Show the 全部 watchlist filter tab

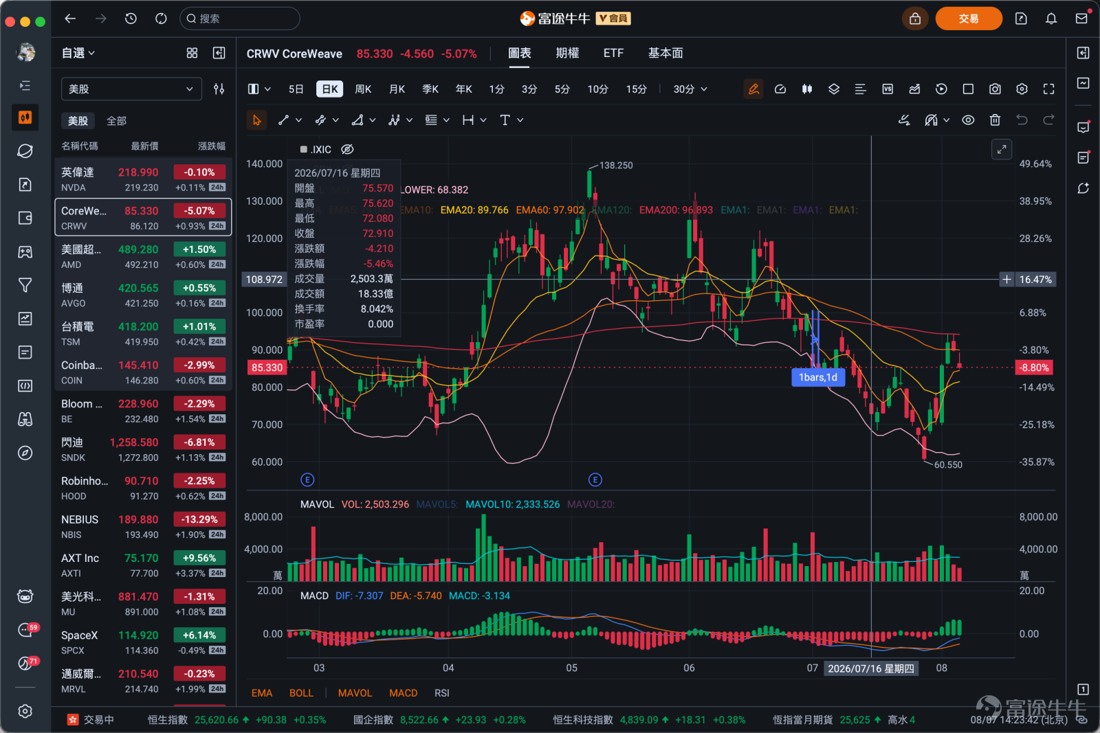click(x=116, y=121)
